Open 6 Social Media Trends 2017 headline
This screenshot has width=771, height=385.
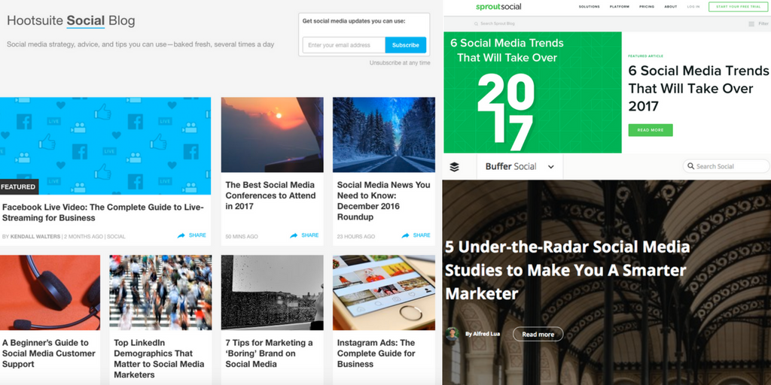coord(698,89)
